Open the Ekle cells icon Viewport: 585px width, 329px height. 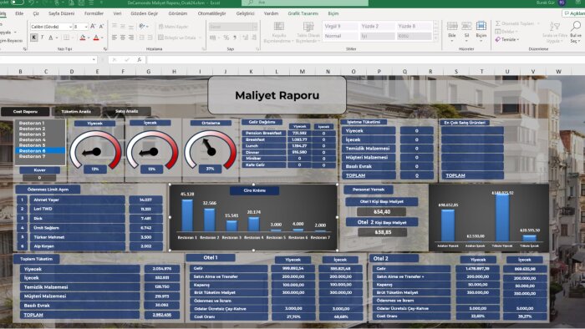(x=452, y=26)
